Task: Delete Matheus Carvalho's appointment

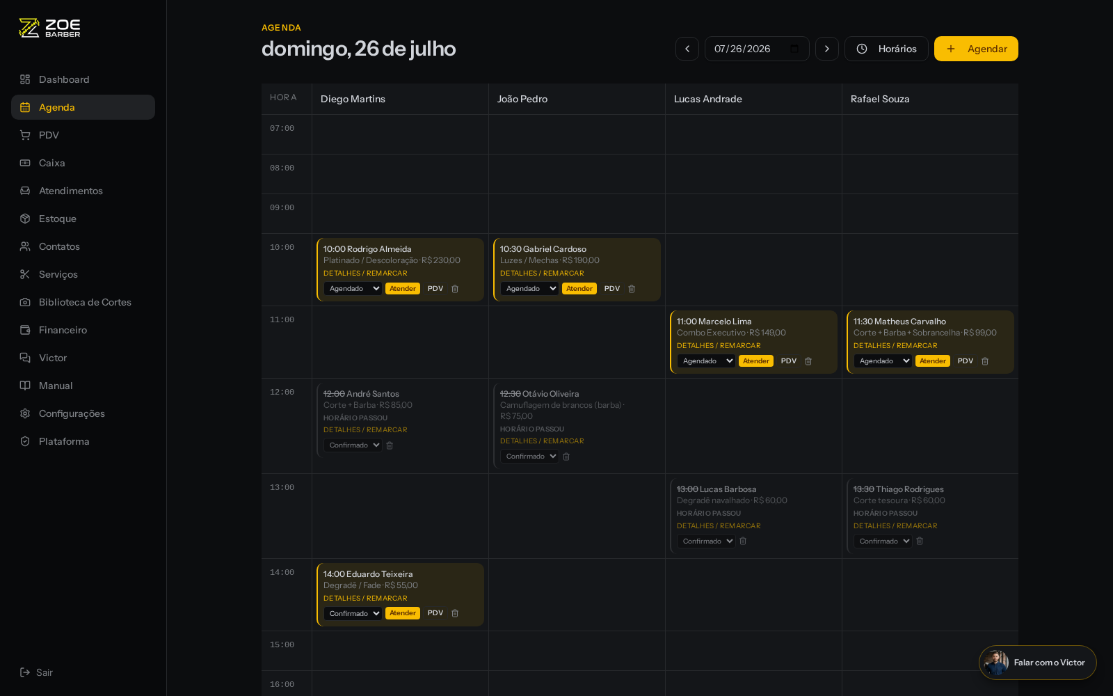Action: 985,361
